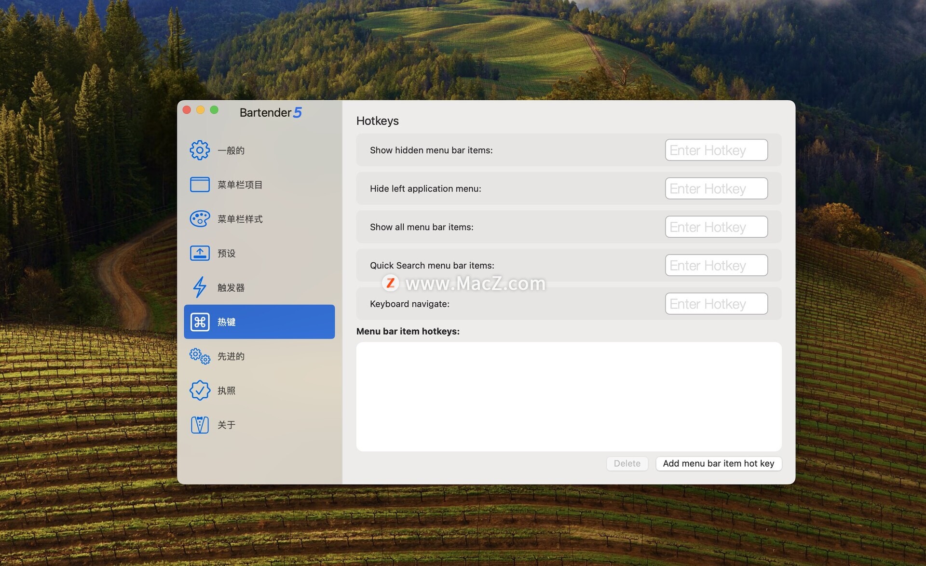Viewport: 926px width, 566px height.
Task: Close the Bartender window with red button
Action: coord(187,110)
